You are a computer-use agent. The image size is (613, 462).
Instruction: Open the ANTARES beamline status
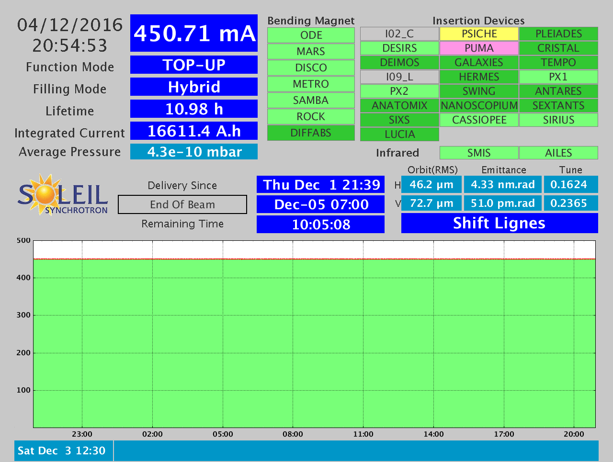[558, 91]
